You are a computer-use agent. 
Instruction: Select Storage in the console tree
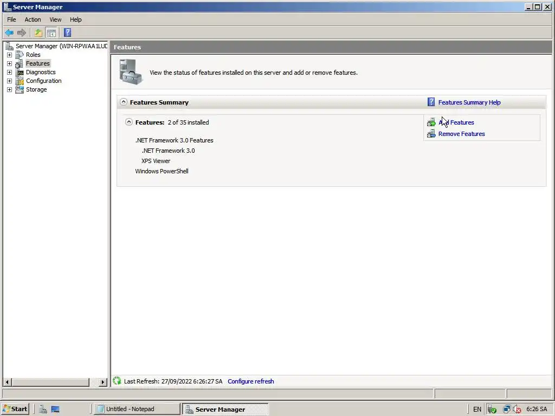pos(36,89)
